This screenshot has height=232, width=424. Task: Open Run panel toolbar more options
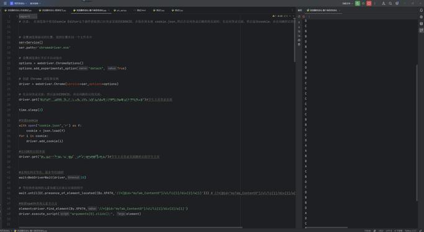(x=309, y=17)
